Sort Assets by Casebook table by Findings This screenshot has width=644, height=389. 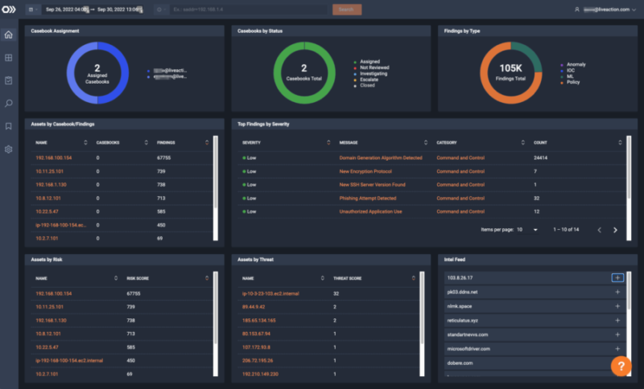pos(207,142)
